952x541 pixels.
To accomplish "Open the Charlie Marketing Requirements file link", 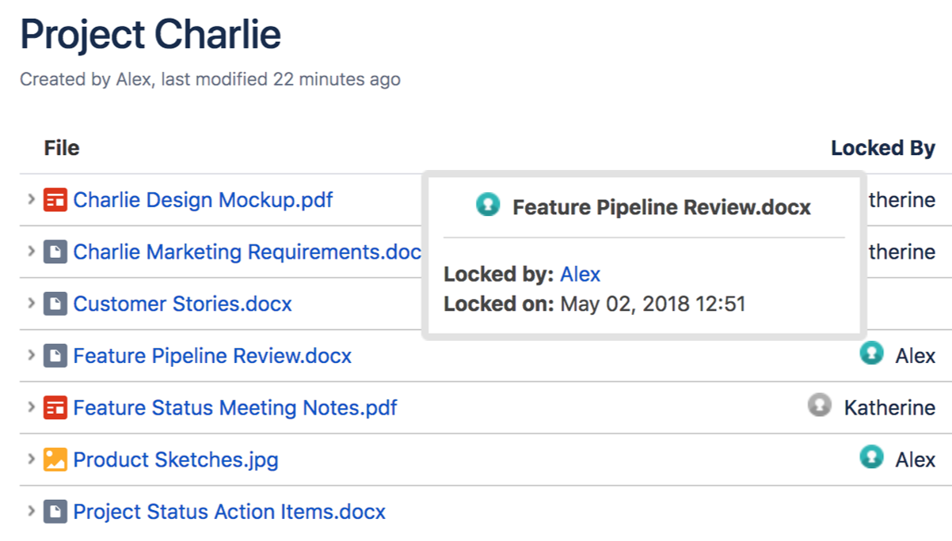I will pos(247,252).
